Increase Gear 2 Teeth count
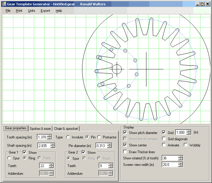This screenshot has width=212, height=183. [x=111, y=164]
